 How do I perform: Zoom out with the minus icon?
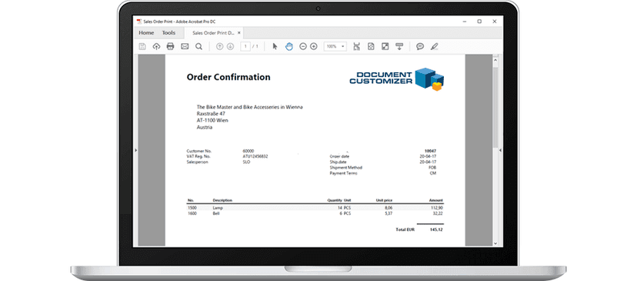tap(302, 46)
